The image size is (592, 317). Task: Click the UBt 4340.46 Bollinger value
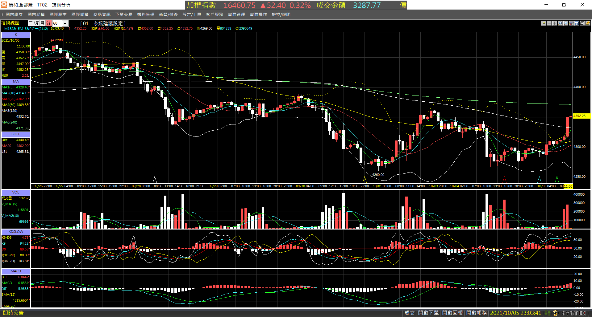pyautogui.click(x=16, y=140)
